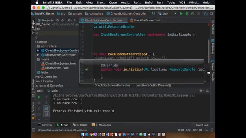Hide the Run panel with the download-arrow icon

(x=208, y=91)
